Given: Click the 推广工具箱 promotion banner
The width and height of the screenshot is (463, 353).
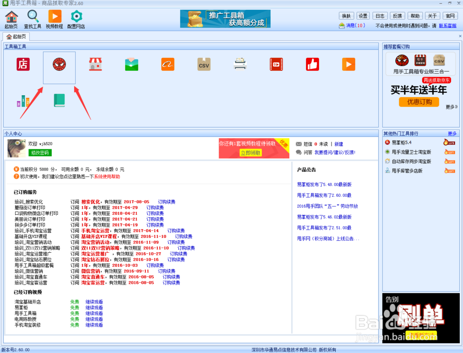Looking at the screenshot, I should 225,19.
